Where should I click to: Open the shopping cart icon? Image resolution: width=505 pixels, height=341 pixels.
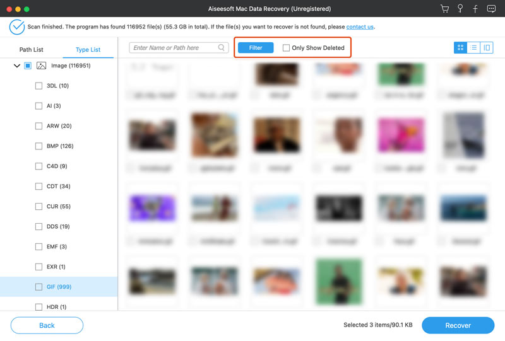[x=446, y=9]
